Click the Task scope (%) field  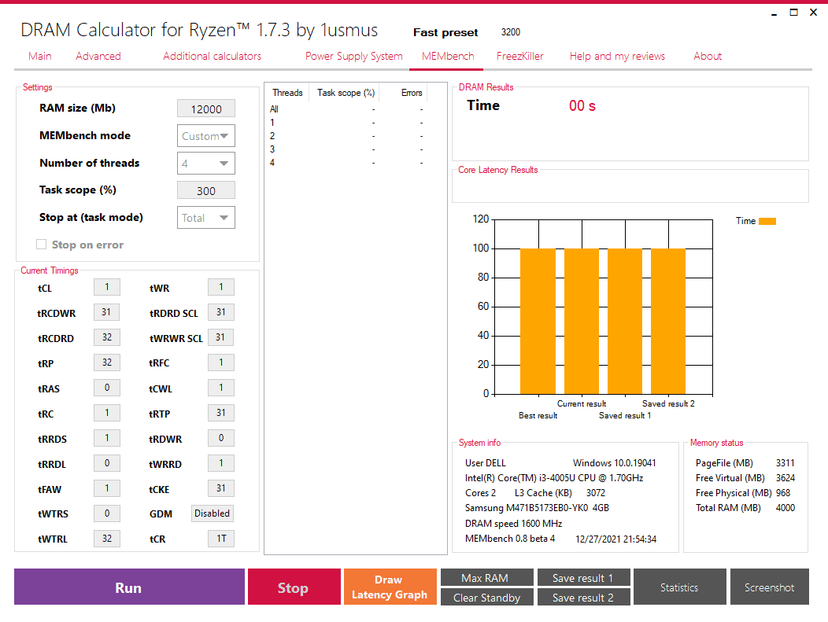point(206,190)
